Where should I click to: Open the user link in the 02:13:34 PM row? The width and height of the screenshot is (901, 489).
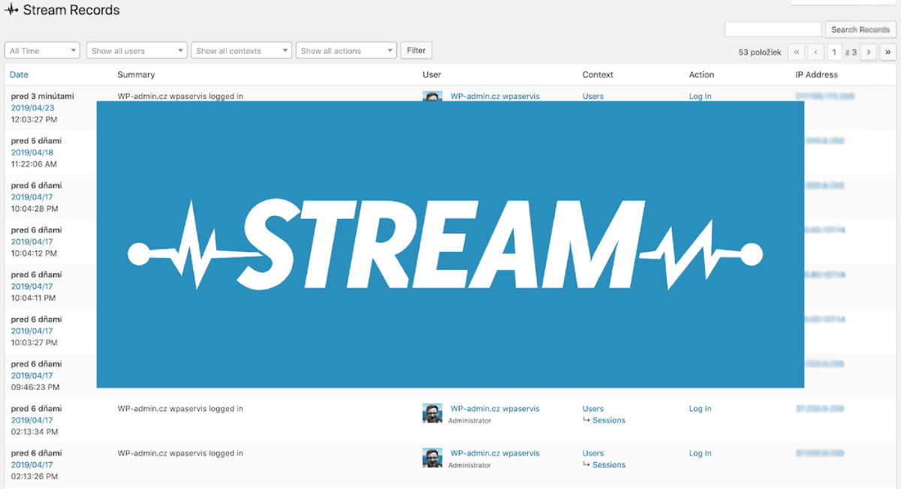point(495,409)
